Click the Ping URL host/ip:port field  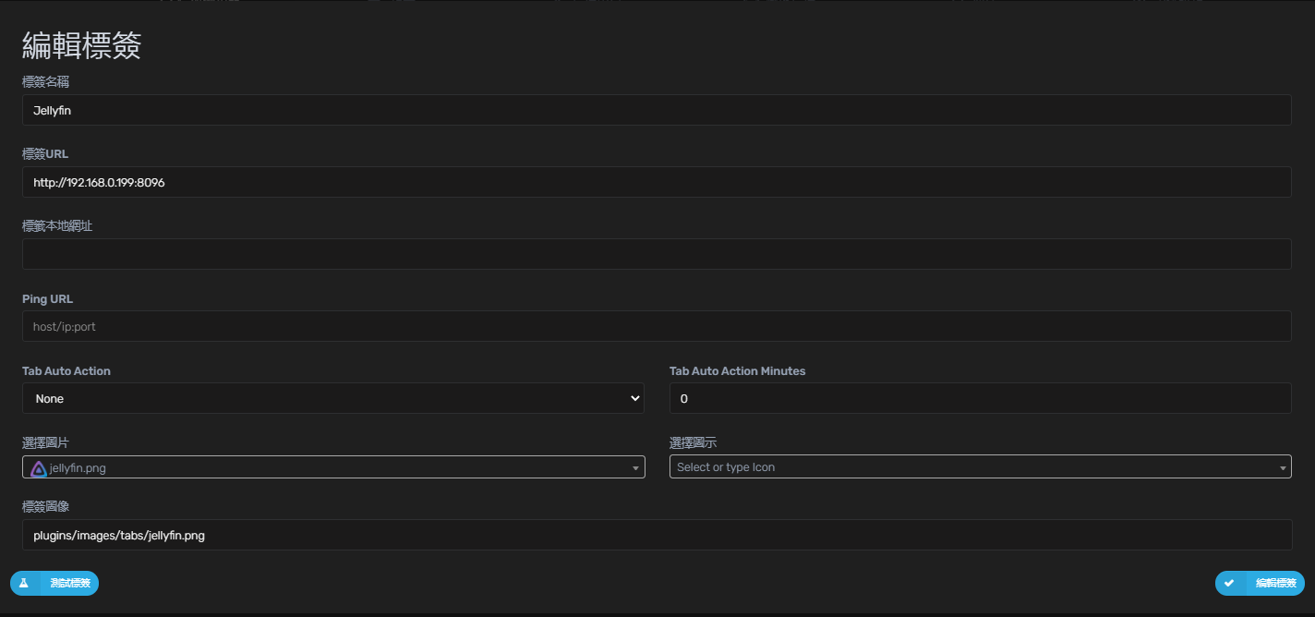tap(656, 326)
